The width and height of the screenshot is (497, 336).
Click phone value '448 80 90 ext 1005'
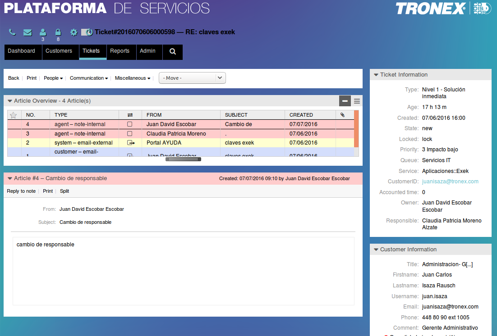(x=446, y=318)
